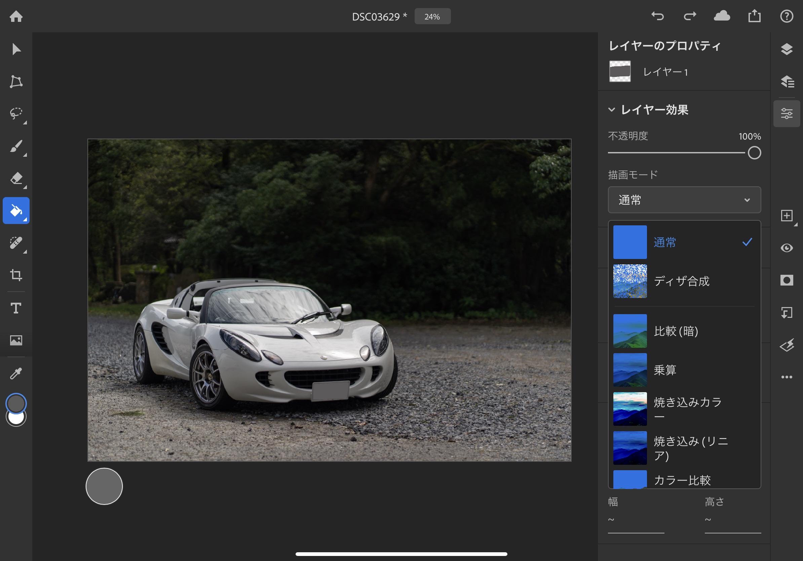Select the Spot Healing tool
This screenshot has height=561, width=803.
16,243
